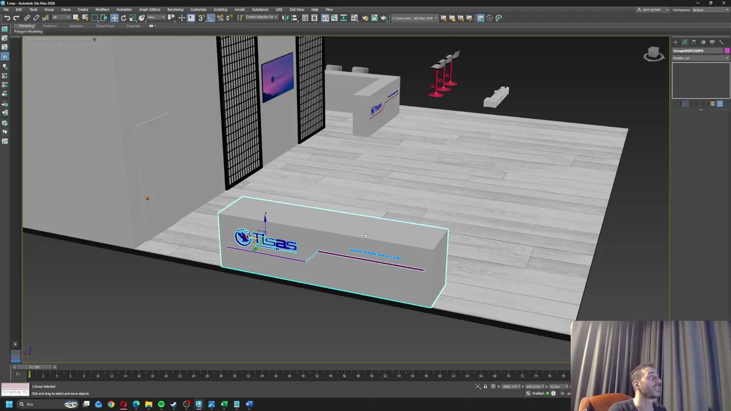Toggle Spinner Snap in the toolbar
731x411 pixels.
tap(229, 18)
